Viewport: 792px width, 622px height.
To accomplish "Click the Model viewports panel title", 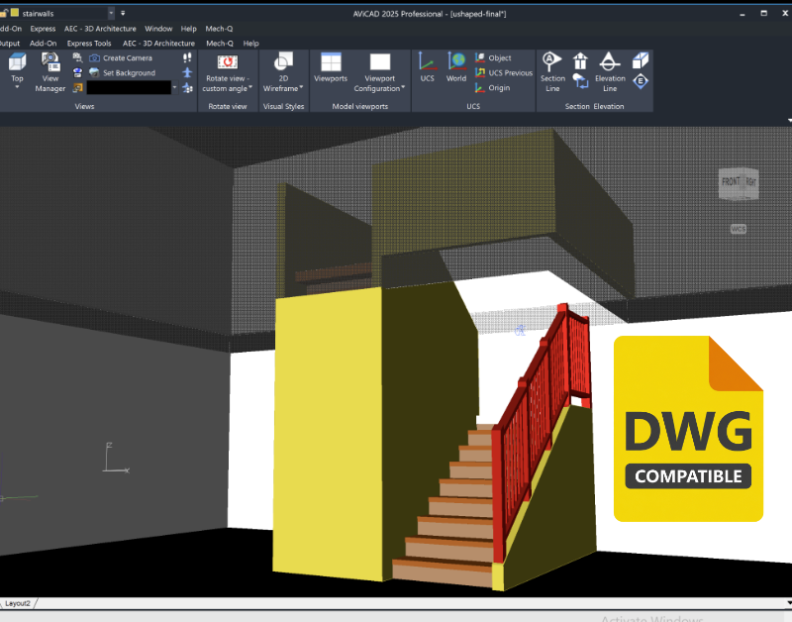I will 360,106.
